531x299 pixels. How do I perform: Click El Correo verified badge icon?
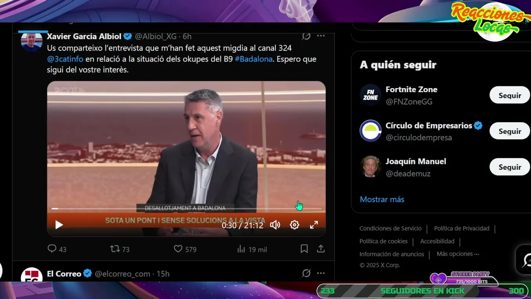point(88,274)
